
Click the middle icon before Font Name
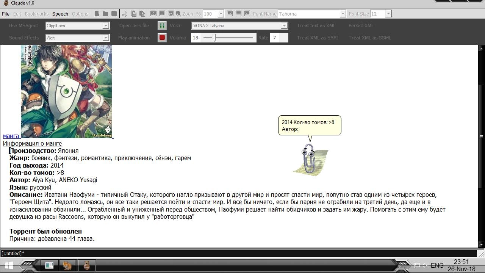tap(238, 14)
